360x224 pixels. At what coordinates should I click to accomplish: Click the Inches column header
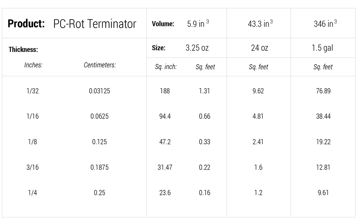[33, 65]
